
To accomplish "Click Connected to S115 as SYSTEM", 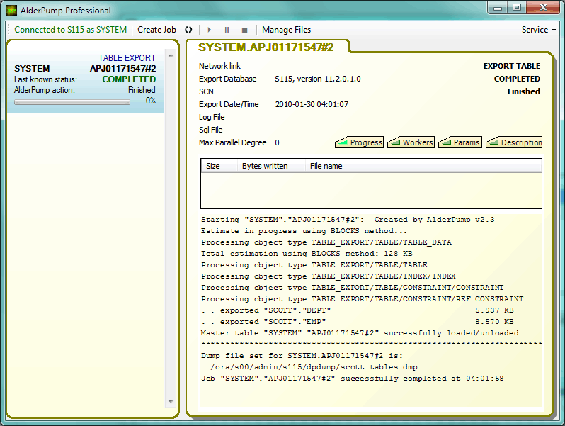I will (70, 30).
